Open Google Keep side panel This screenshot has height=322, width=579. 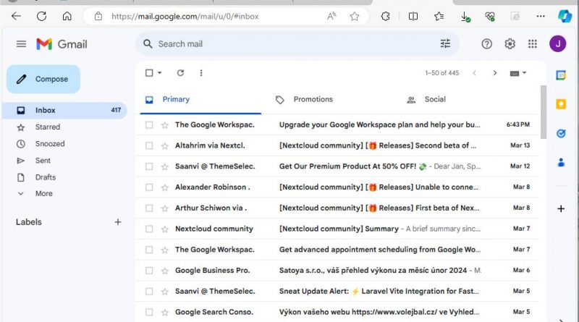tap(560, 104)
